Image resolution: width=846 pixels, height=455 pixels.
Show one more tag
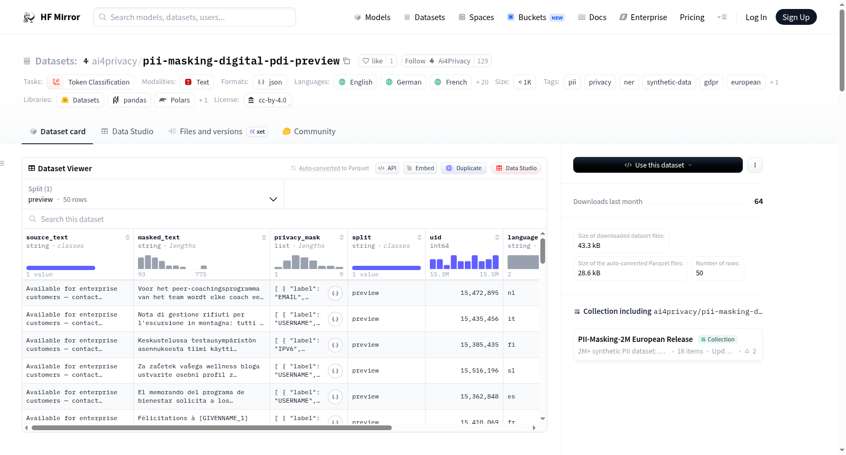tap(774, 82)
